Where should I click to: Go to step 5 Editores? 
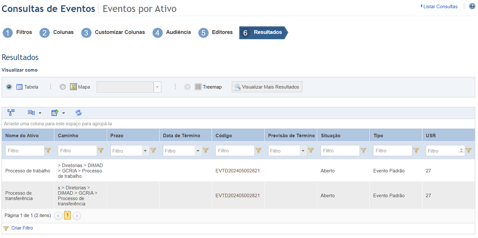pos(216,33)
